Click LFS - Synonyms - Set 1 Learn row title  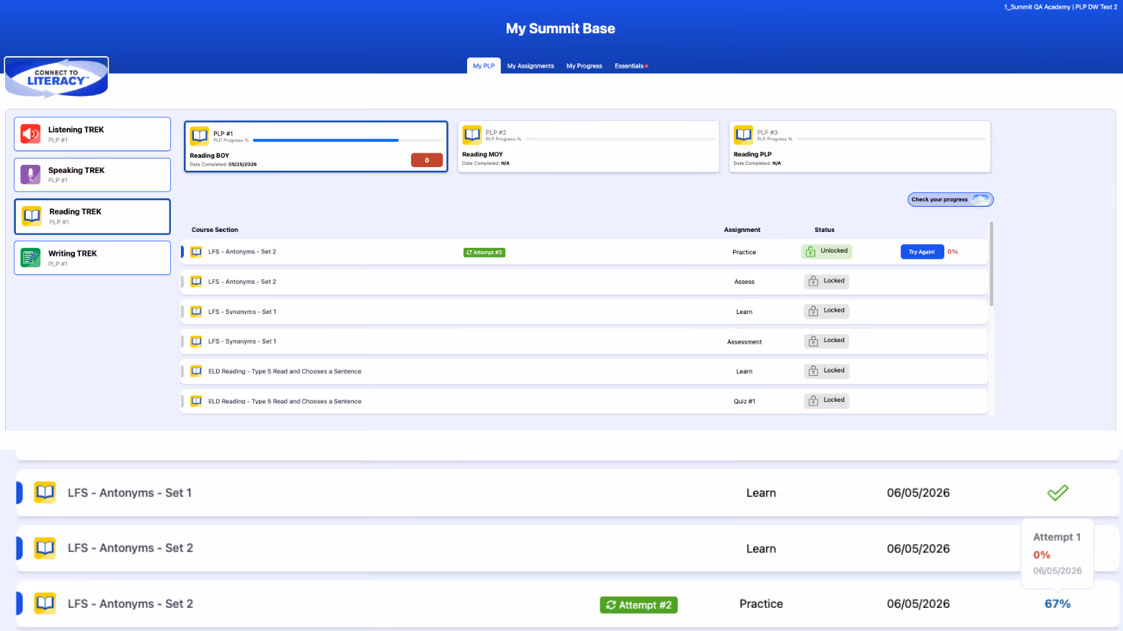point(242,312)
